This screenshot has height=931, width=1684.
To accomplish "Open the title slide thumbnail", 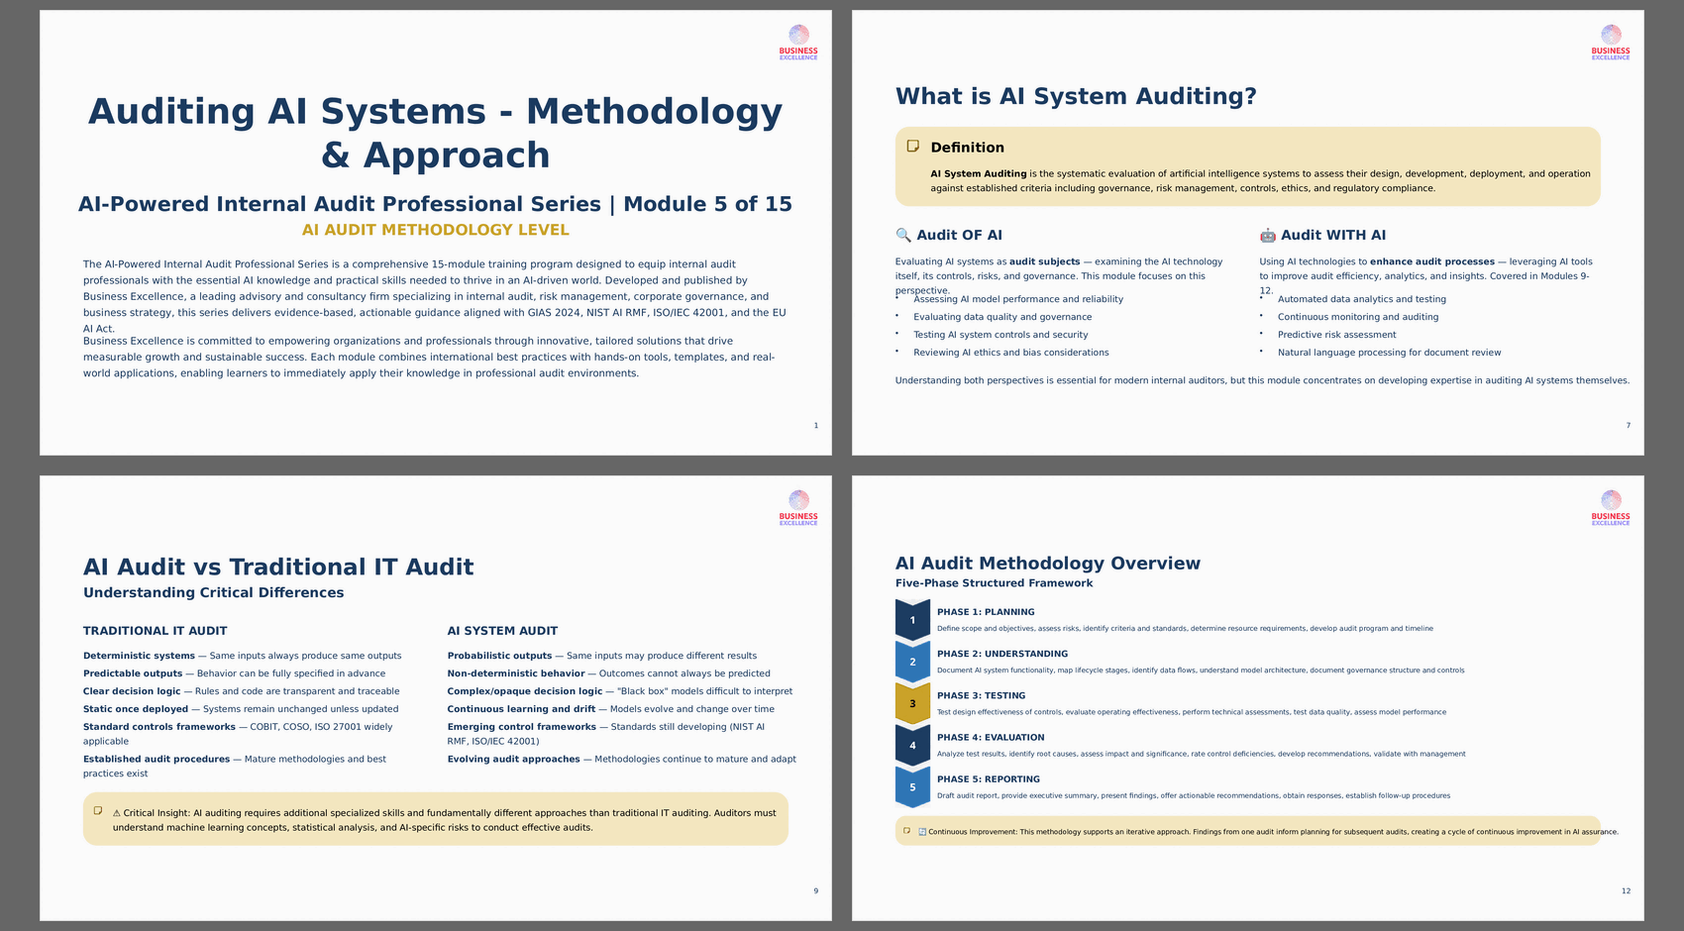I will pos(436,233).
